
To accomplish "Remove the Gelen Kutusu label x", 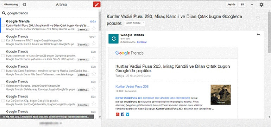I will point(143,22).
